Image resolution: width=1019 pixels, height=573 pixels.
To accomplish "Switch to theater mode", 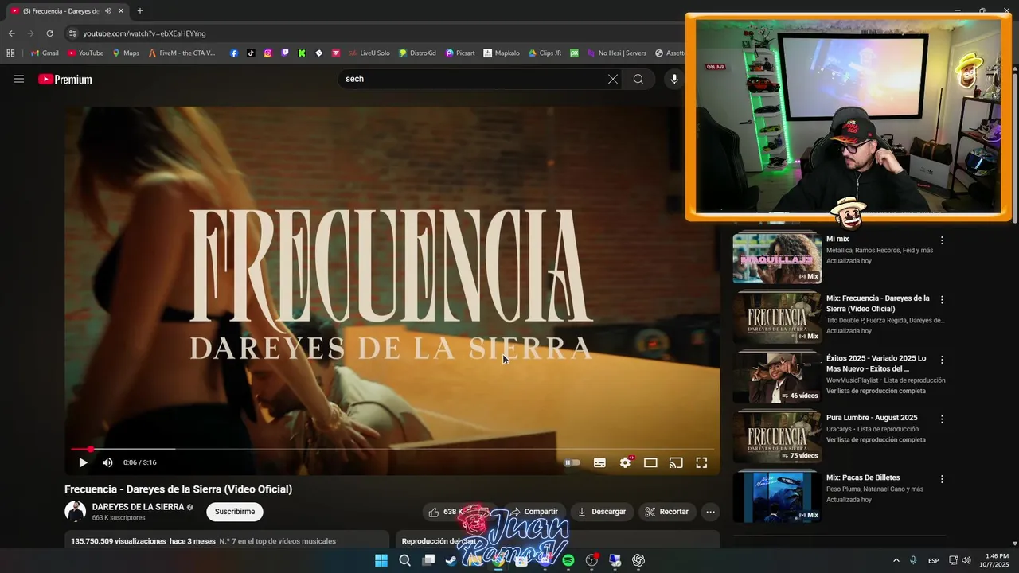I will point(650,462).
